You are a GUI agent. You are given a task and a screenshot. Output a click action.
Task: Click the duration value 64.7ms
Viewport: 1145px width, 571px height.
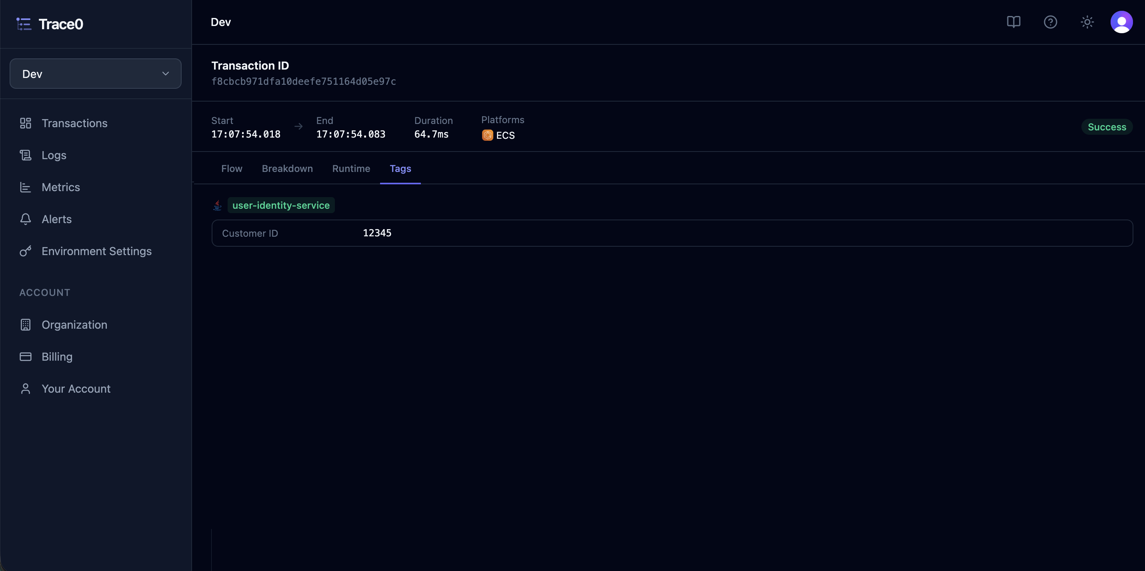(x=431, y=134)
